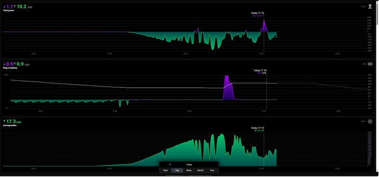The width and height of the screenshot is (379, 177).
Task: Click the page vertical scrollbar thumb
Action: click(x=377, y=14)
